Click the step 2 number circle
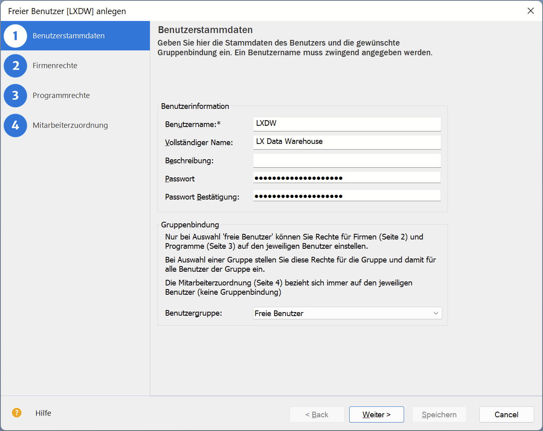 (x=15, y=66)
